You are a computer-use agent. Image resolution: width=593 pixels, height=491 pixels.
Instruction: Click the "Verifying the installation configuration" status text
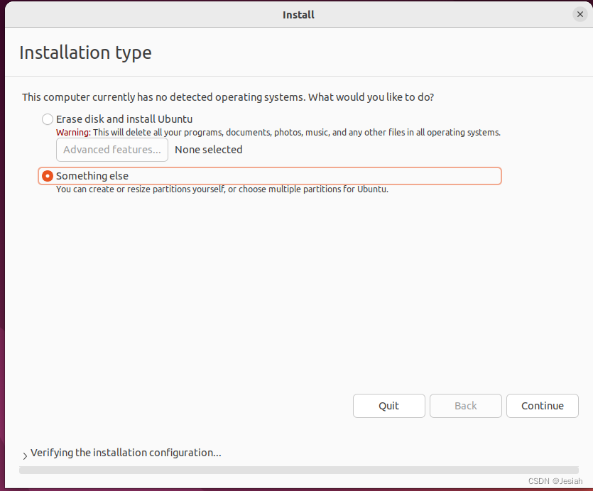tap(126, 453)
